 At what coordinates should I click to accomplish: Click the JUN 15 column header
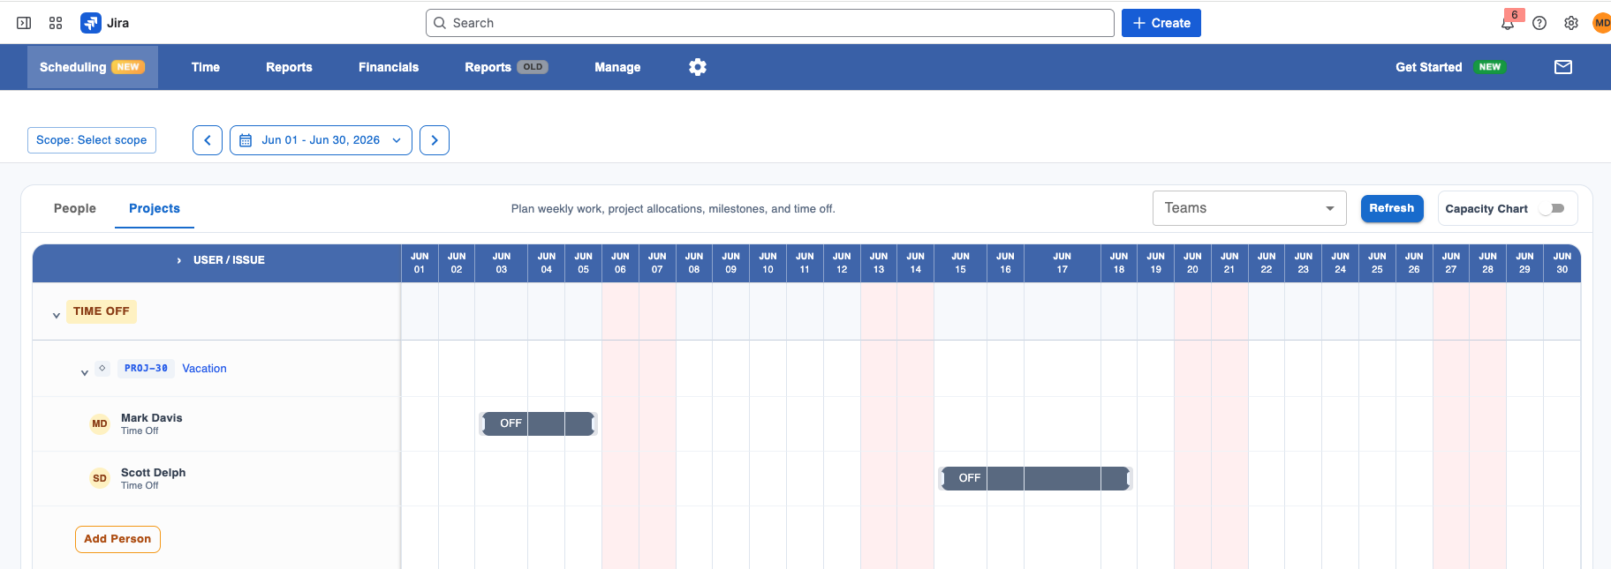960,263
